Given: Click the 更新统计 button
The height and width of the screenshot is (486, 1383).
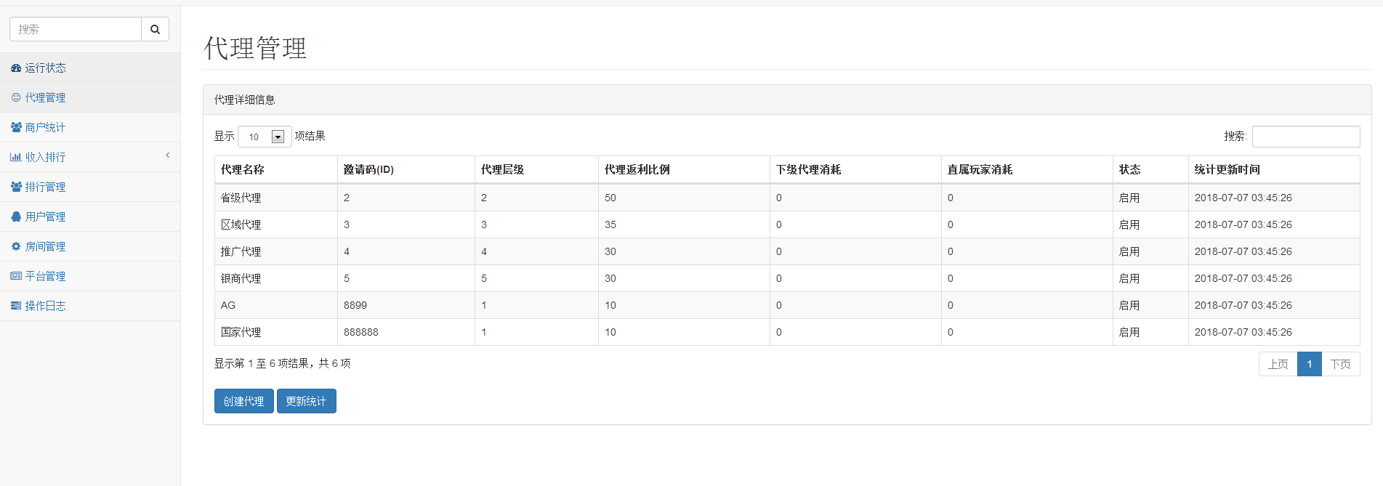Looking at the screenshot, I should 306,401.
